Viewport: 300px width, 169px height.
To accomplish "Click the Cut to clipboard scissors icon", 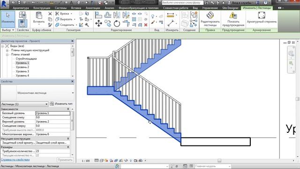I will click(50, 14).
